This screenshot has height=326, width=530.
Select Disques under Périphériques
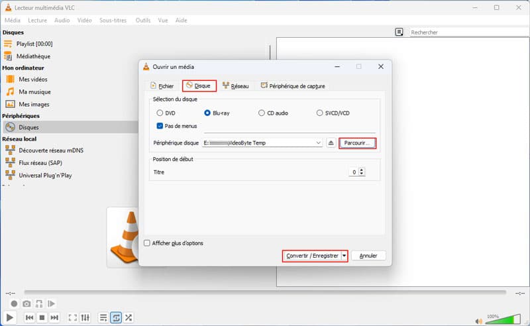point(70,127)
